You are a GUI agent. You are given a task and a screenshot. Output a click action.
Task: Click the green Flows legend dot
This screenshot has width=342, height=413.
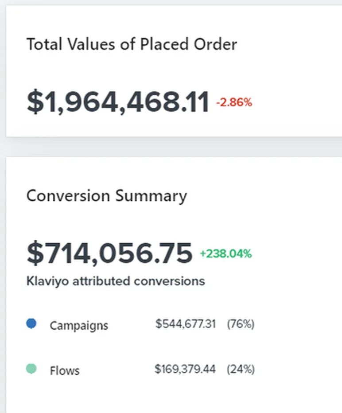pos(31,369)
